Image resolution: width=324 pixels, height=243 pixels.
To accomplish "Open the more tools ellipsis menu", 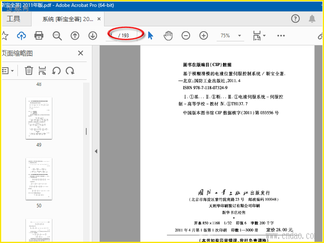I will coord(281,36).
